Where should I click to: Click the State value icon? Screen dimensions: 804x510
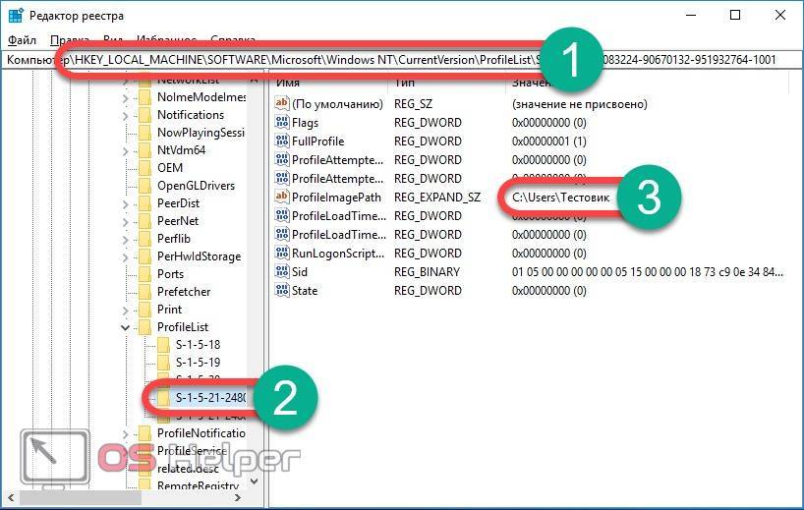click(282, 291)
